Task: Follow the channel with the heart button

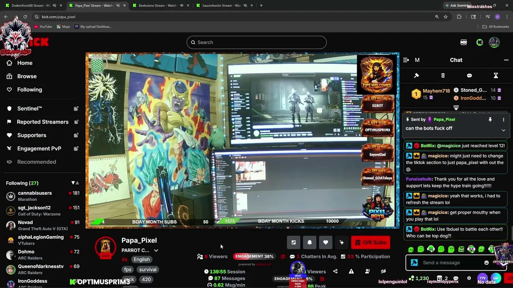Action: [325, 242]
